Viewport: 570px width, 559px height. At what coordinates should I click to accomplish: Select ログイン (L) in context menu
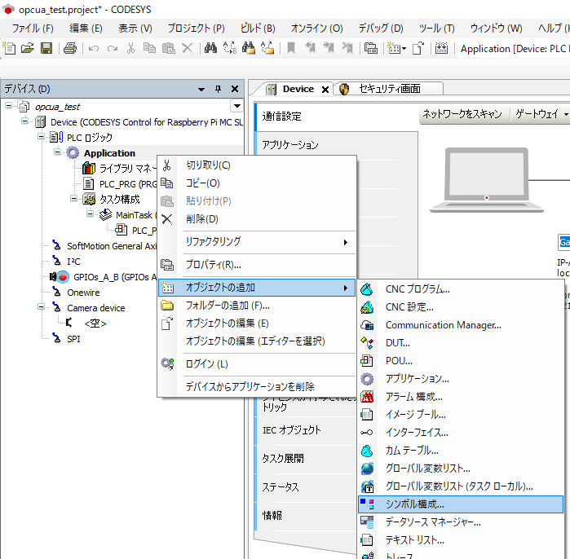257,364
